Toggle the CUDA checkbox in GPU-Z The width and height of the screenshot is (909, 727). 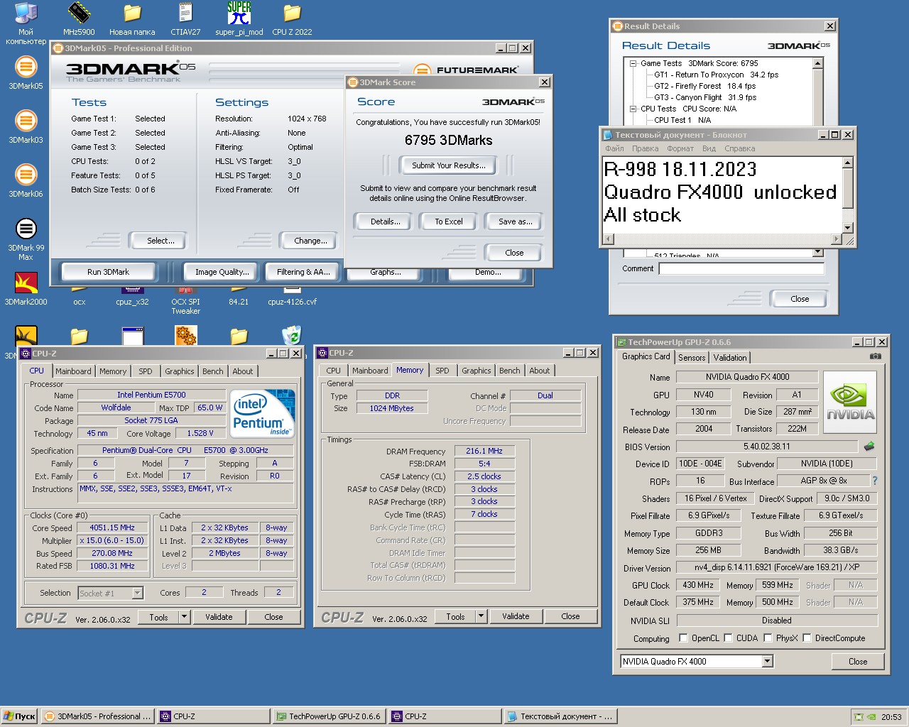tap(728, 638)
